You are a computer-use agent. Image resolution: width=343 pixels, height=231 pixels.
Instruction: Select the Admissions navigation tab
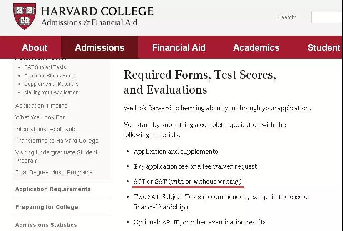pyautogui.click(x=99, y=47)
